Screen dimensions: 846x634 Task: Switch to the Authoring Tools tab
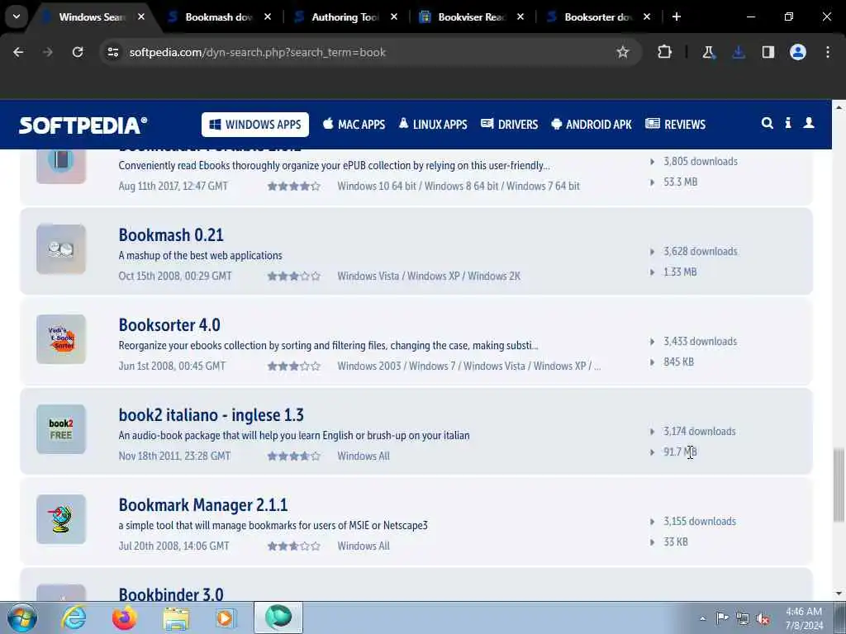click(345, 17)
